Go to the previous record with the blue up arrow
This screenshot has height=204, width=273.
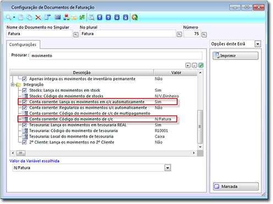pyautogui.click(x=108, y=18)
